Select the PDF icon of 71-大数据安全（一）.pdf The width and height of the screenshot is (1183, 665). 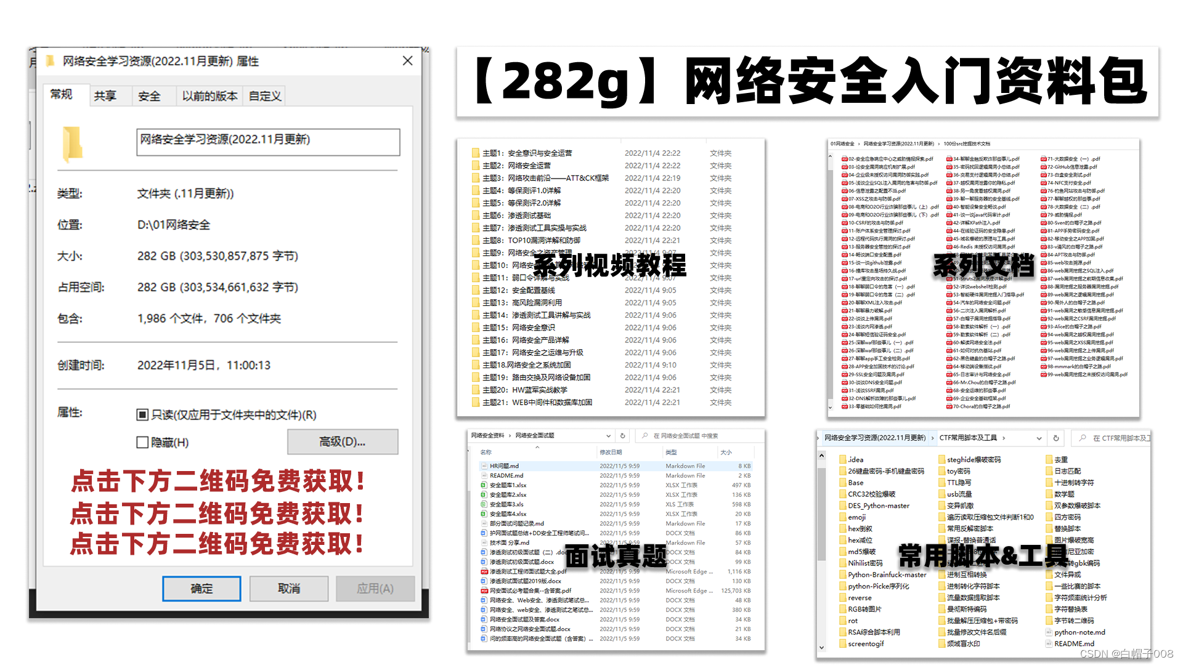click(x=1044, y=159)
